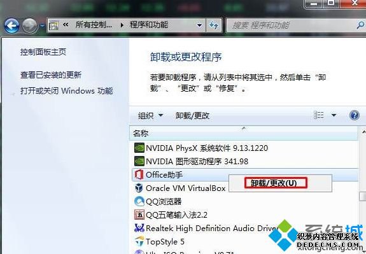Select 所有控制... breadcrumb in address bar
Image resolution: width=366 pixels, height=254 pixels.
click(94, 25)
